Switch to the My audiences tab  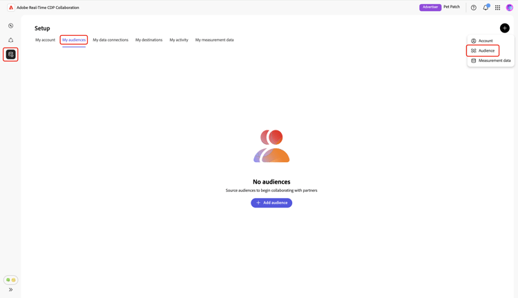pyautogui.click(x=74, y=40)
